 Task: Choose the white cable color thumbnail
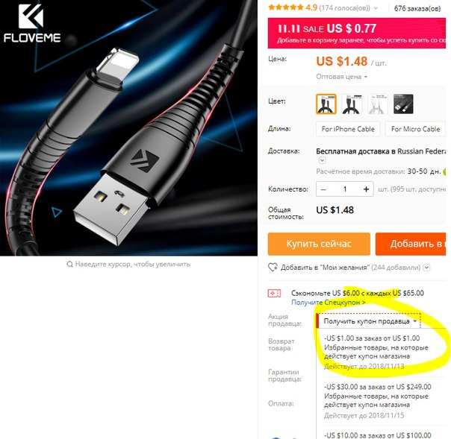pos(378,104)
